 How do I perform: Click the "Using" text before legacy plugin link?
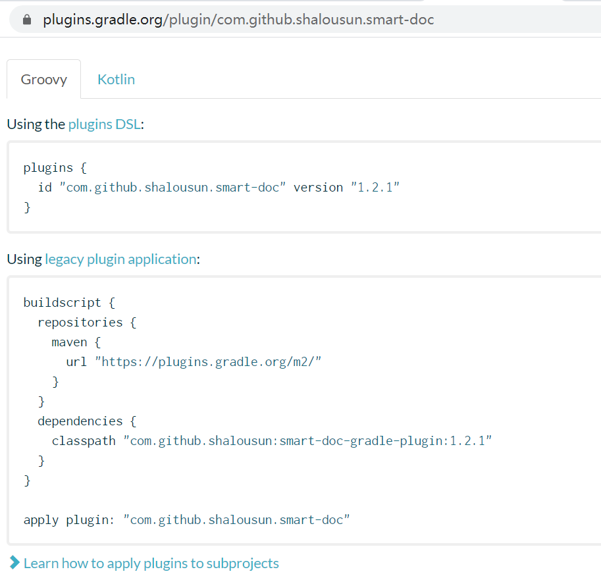point(24,259)
